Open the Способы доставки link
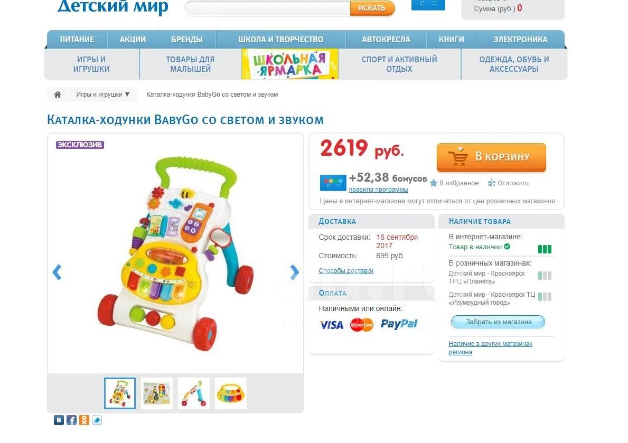Screen dimensions: 628x443 point(346,271)
